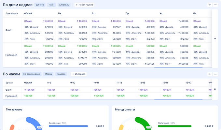
Task: Toggle the Алкоголь group chip
Action: point(64,5)
